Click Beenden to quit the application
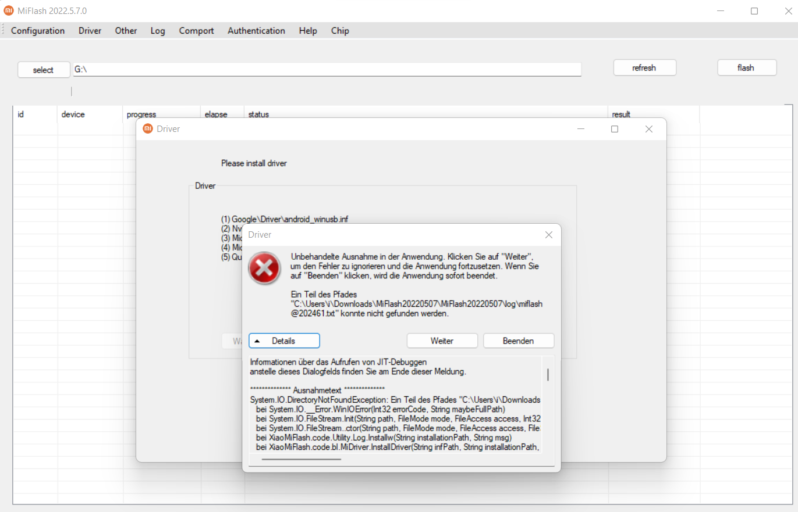The image size is (798, 512). coord(518,341)
